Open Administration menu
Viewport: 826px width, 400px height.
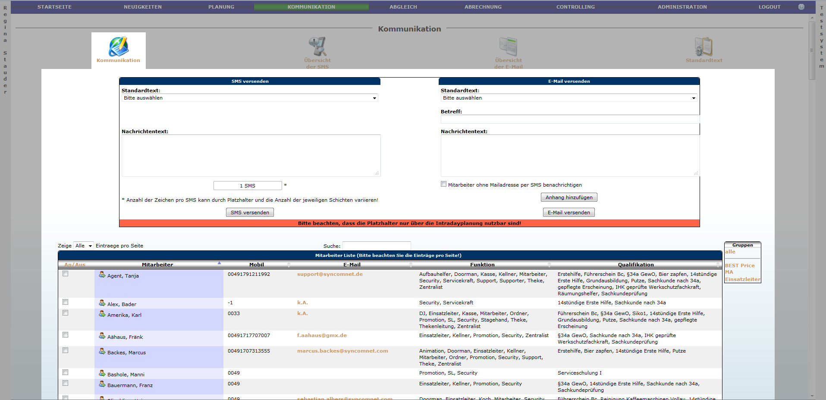[x=682, y=7]
